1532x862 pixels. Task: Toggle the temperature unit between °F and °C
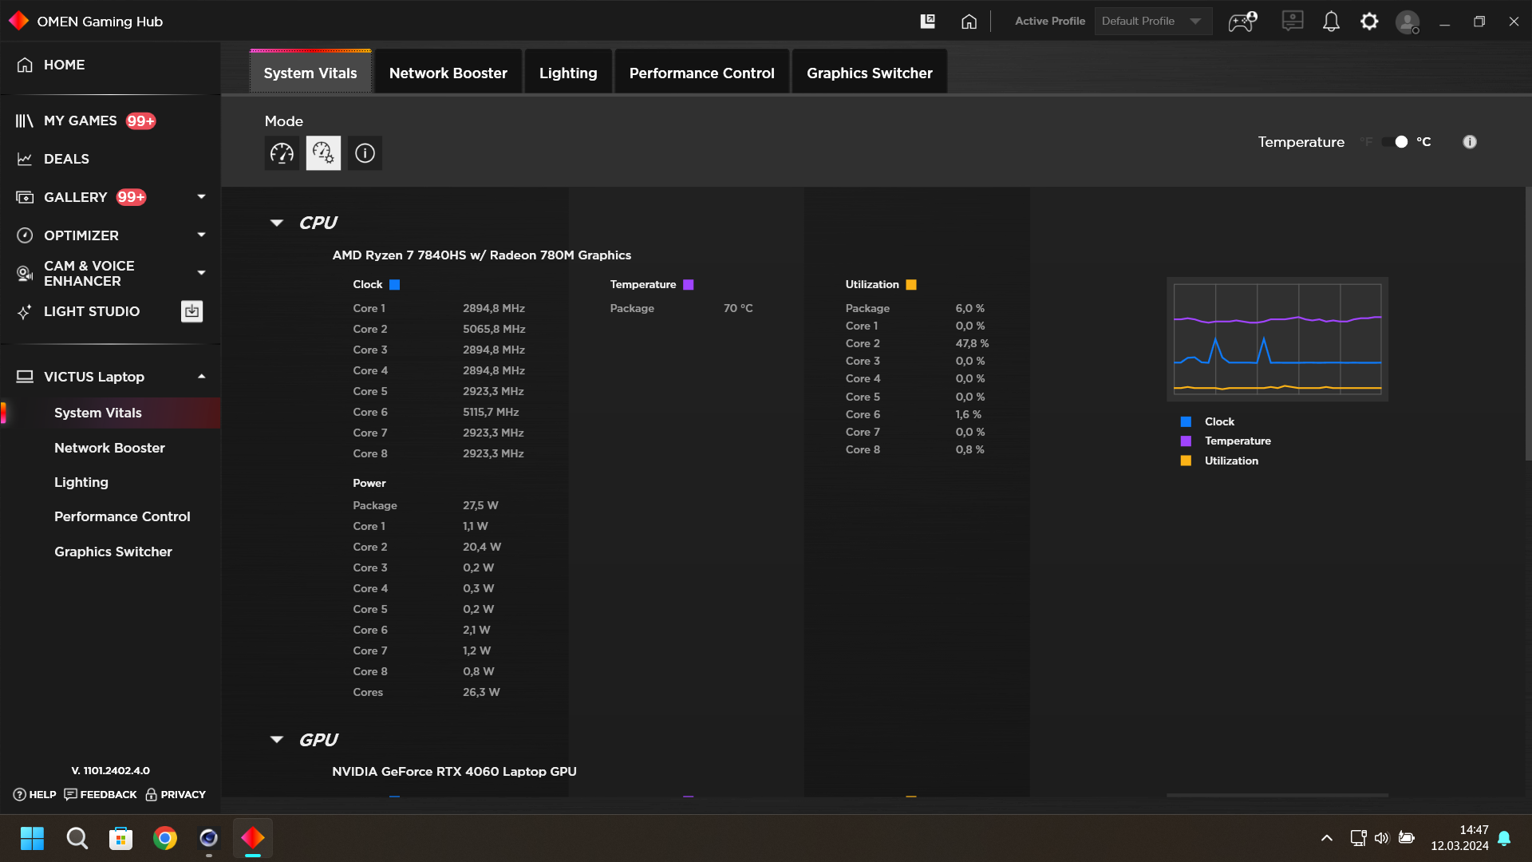click(1396, 142)
